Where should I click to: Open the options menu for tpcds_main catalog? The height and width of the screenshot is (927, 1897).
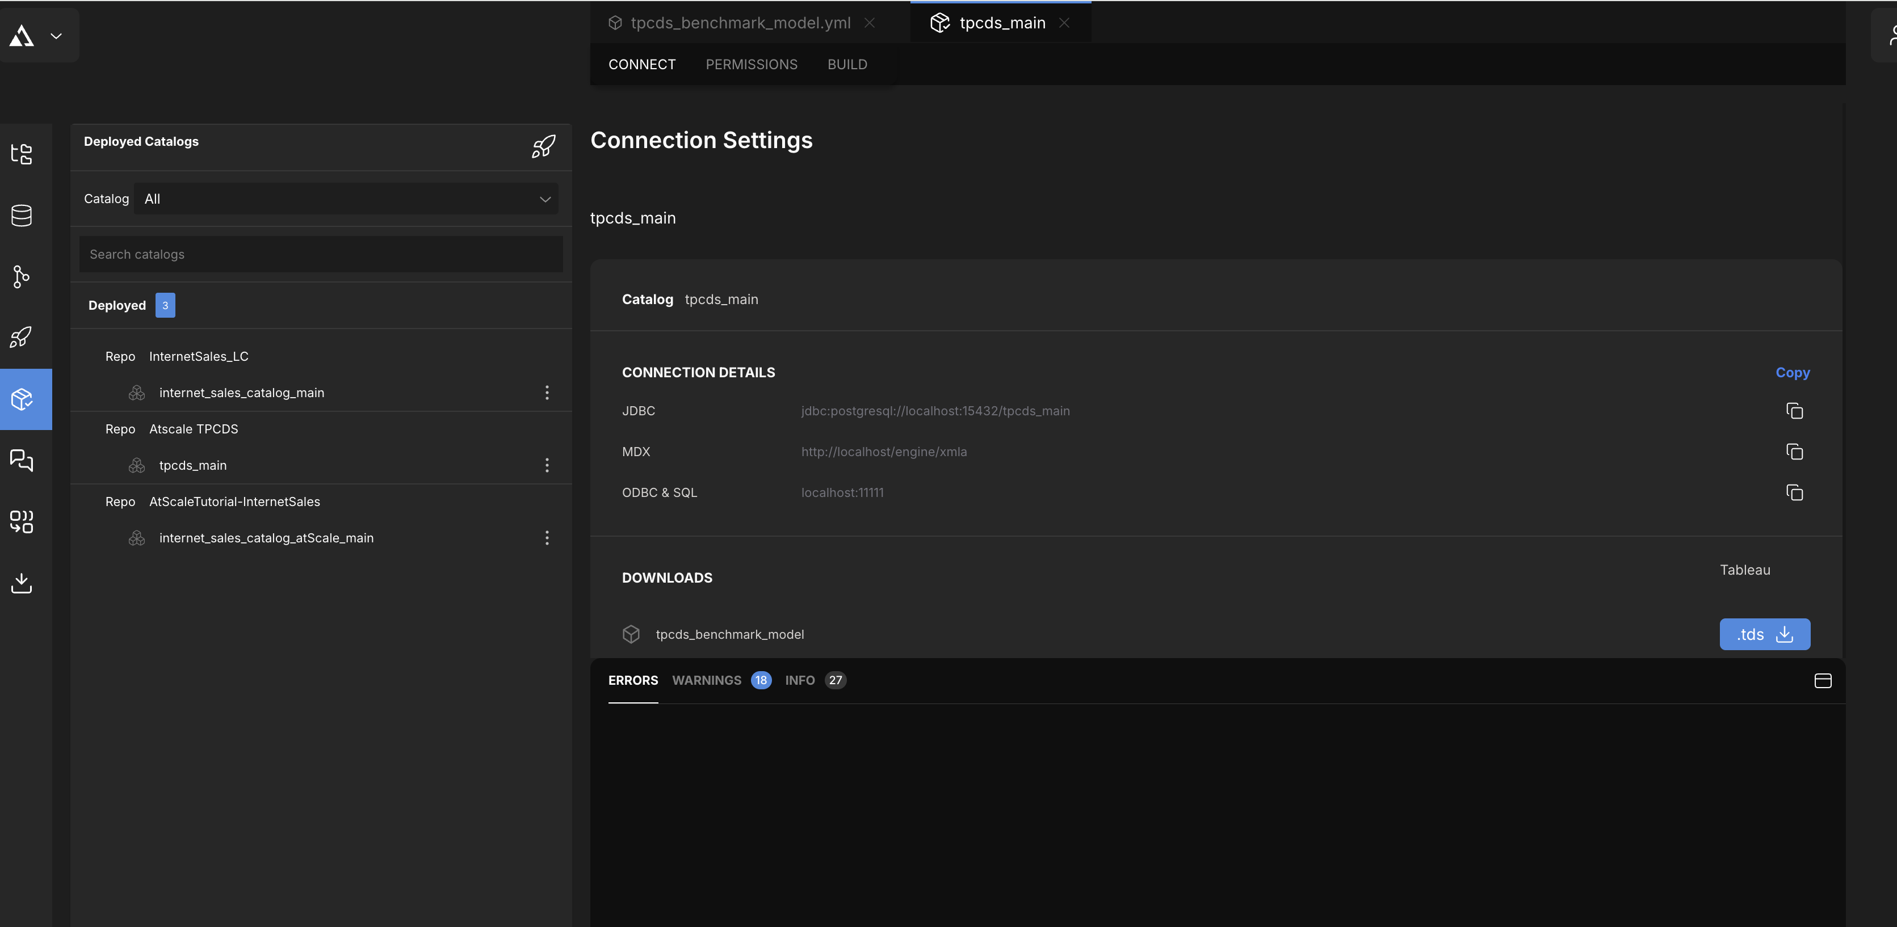[x=547, y=465]
